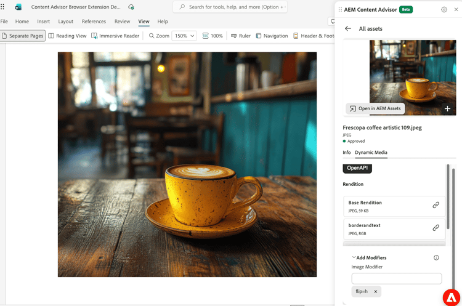Switch to the Insert tab
462x306 pixels.
point(43,21)
